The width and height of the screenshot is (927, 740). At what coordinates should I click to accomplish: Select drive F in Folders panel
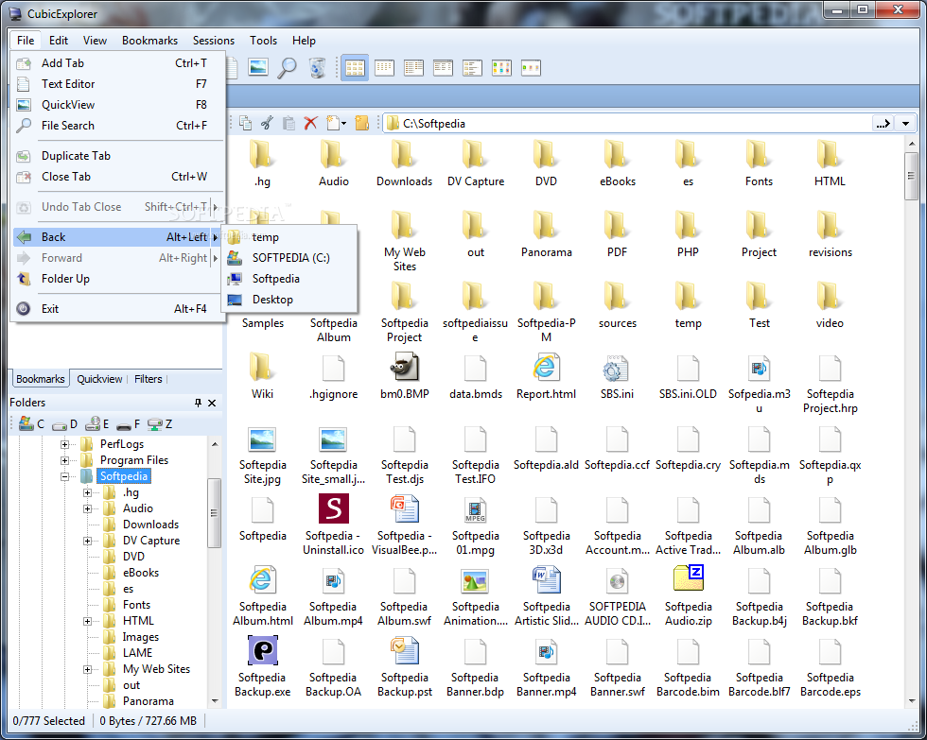tap(129, 424)
